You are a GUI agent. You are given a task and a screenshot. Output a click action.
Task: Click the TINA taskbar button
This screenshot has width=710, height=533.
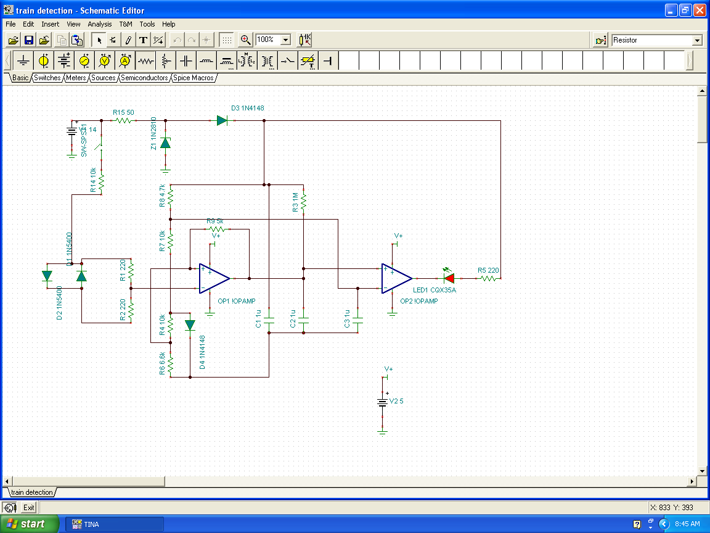115,524
